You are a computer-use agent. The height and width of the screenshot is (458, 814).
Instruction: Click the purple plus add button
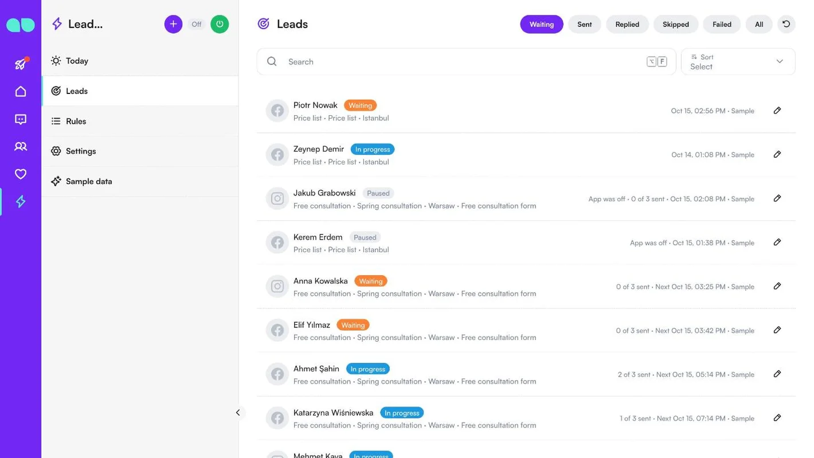[173, 24]
